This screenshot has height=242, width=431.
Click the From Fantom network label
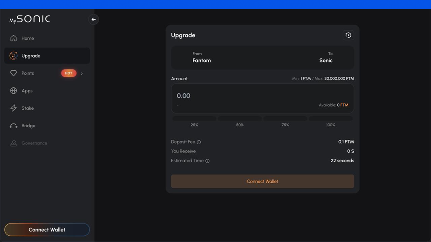pos(202,57)
